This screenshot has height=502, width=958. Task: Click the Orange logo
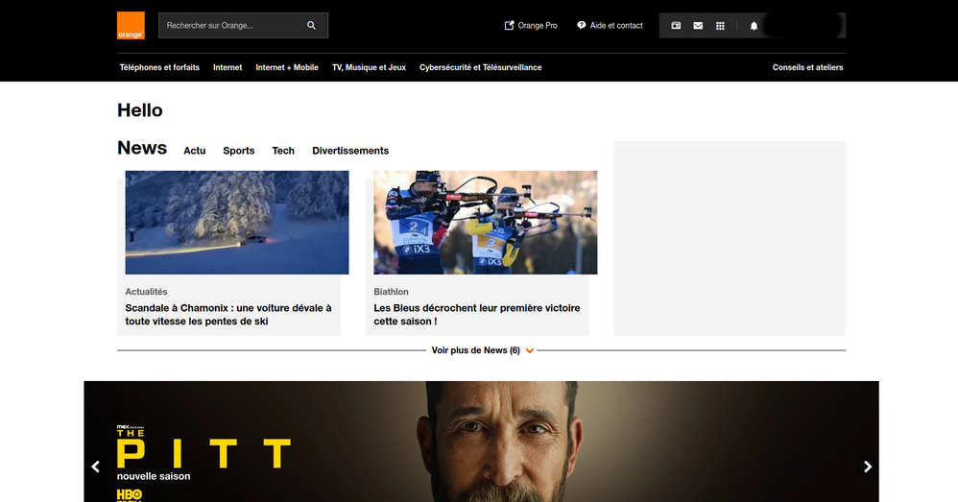[x=131, y=26]
